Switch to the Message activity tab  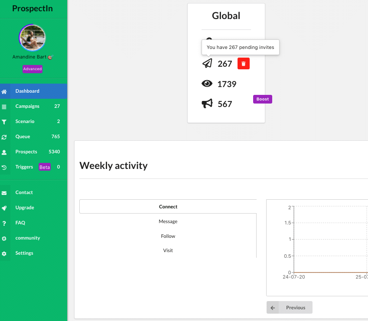point(168,221)
